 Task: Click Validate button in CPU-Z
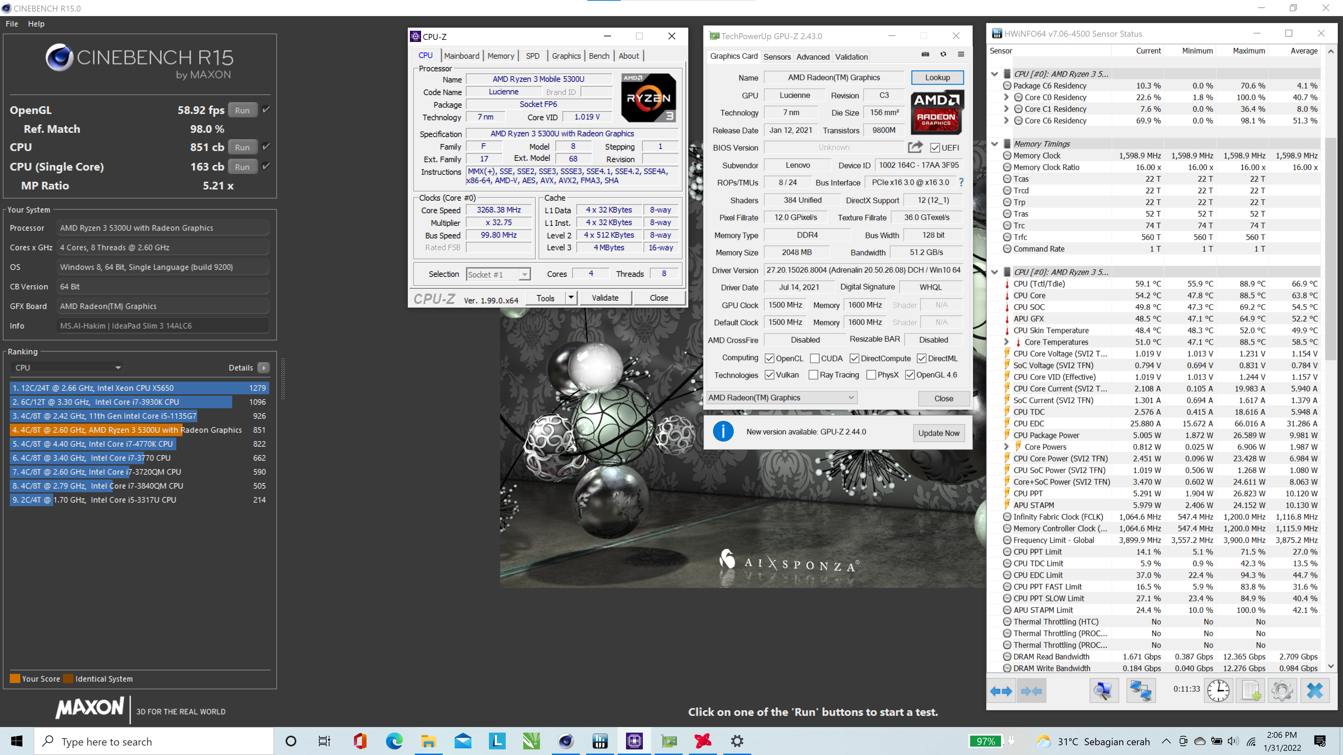pos(605,298)
